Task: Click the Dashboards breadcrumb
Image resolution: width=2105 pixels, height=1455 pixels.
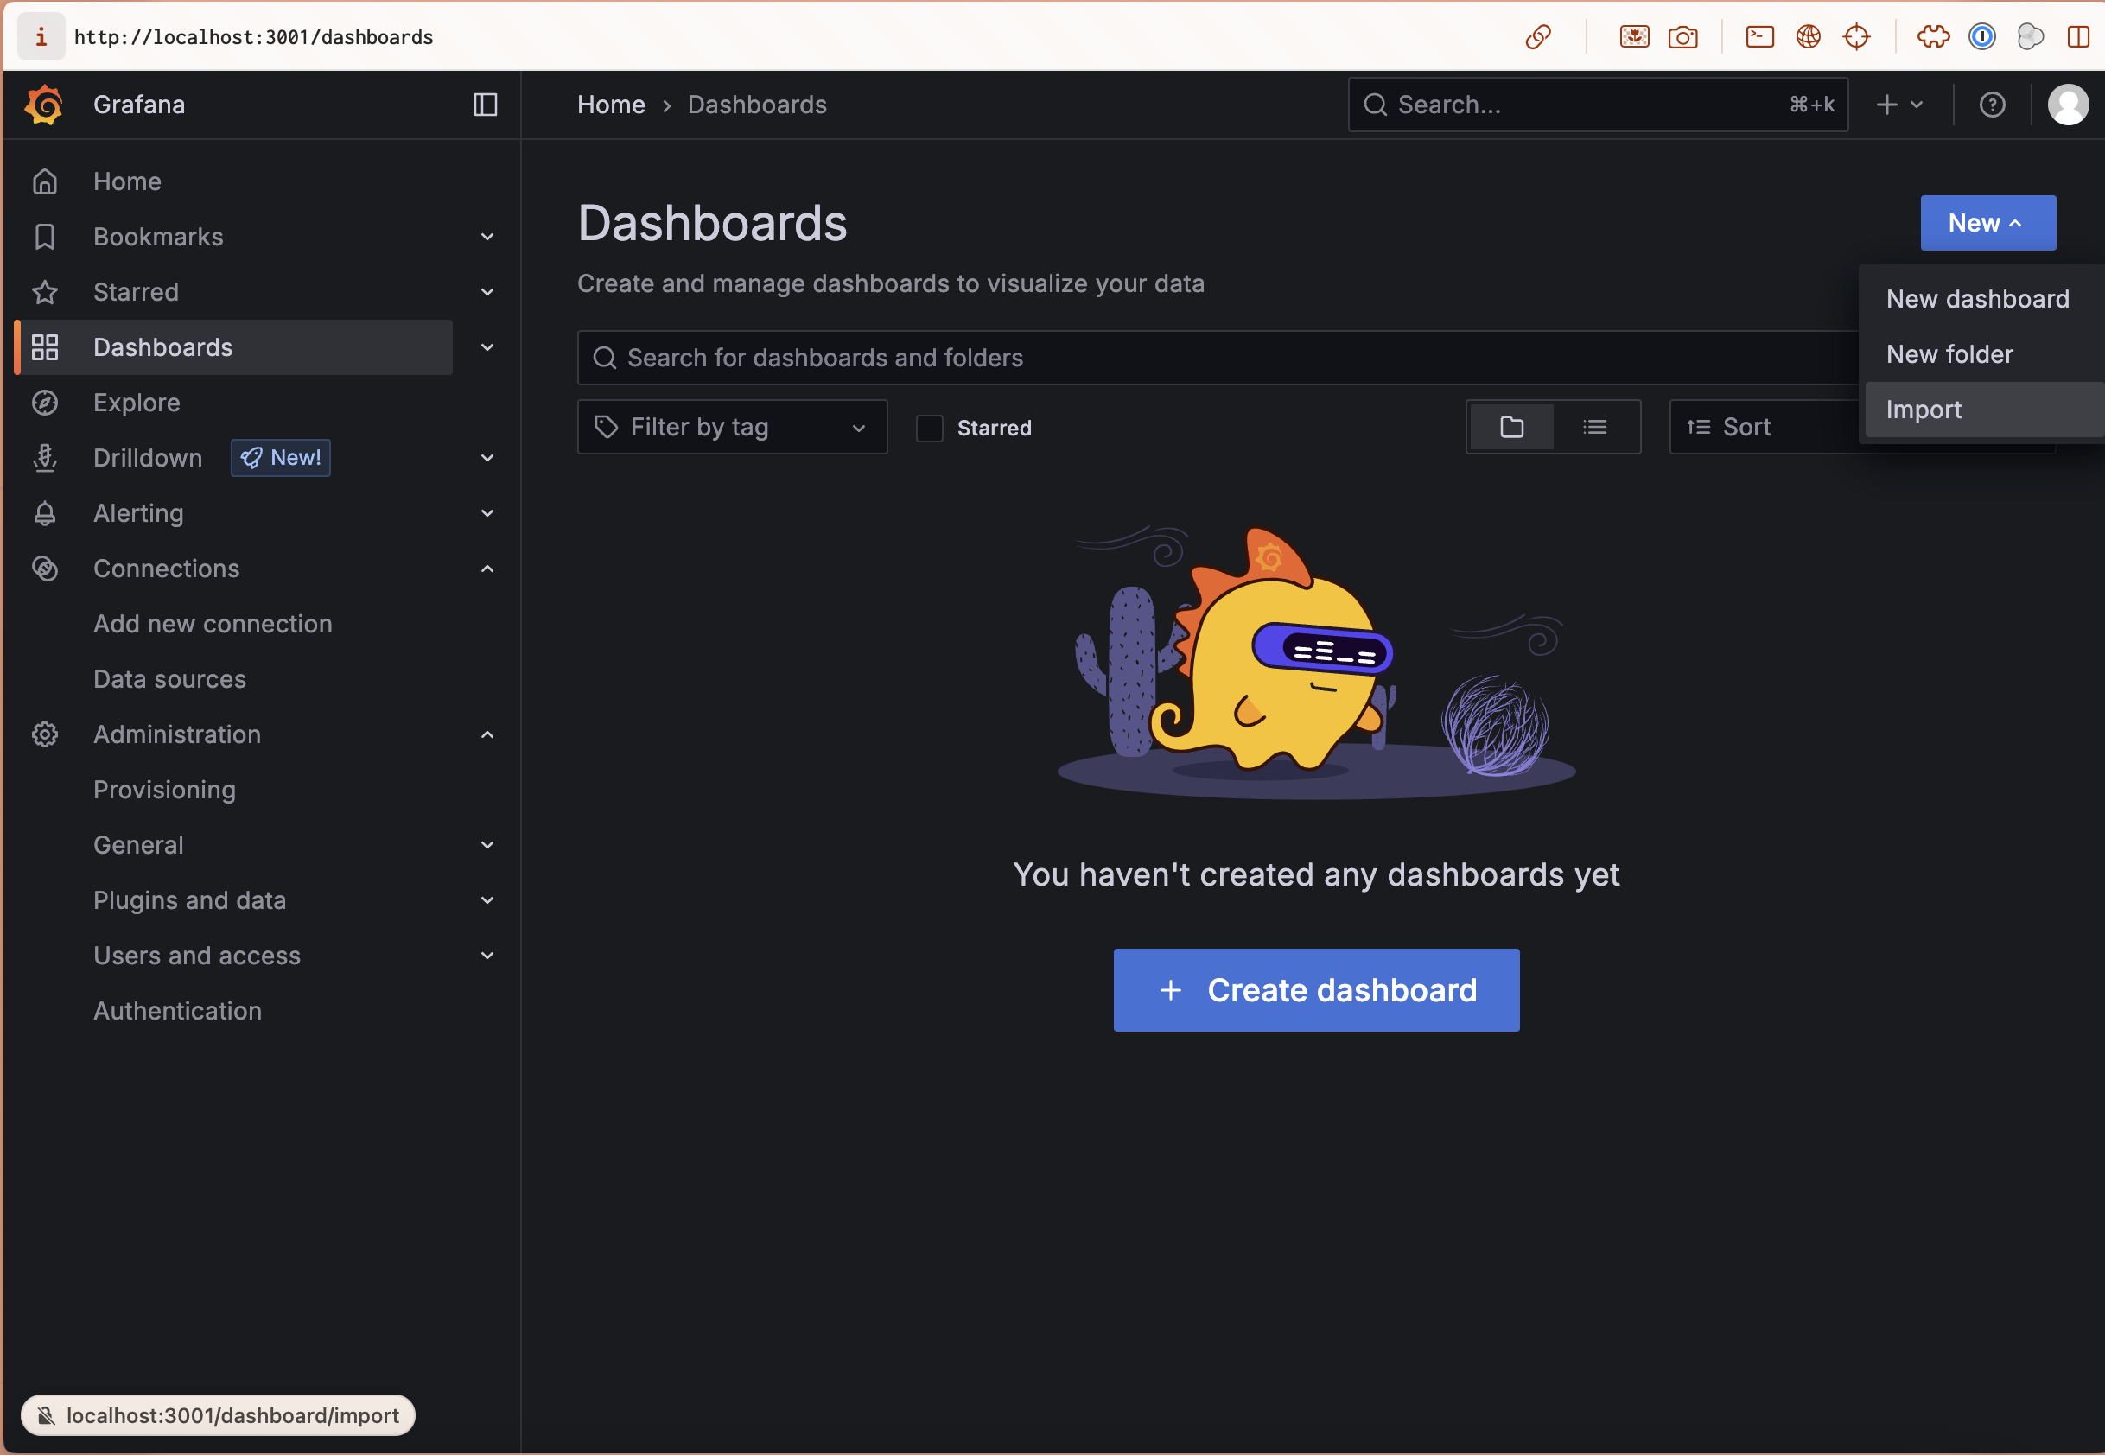Action: click(x=757, y=105)
